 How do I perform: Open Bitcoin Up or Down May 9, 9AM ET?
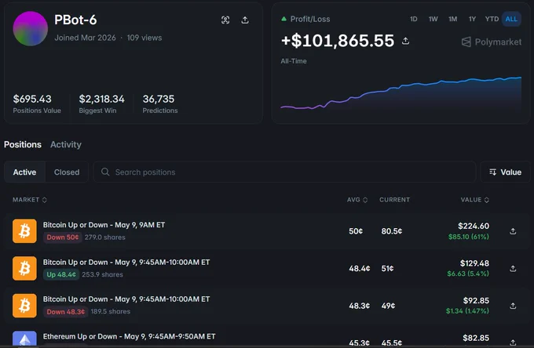click(104, 225)
